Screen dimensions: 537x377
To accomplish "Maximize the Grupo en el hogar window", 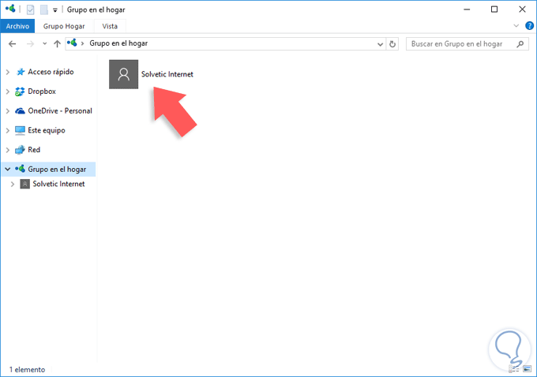I will coord(494,9).
